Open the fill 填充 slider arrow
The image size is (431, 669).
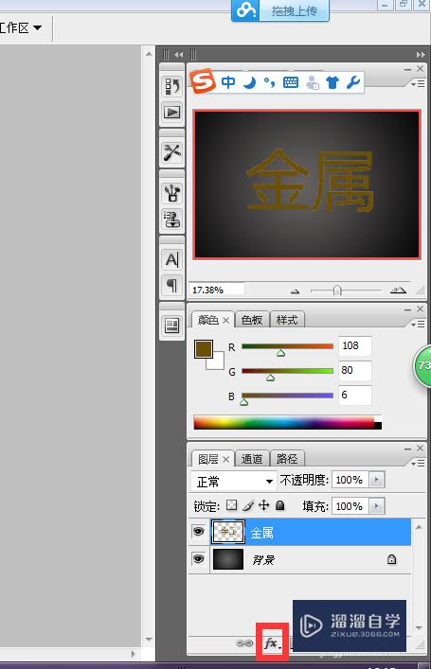[376, 506]
